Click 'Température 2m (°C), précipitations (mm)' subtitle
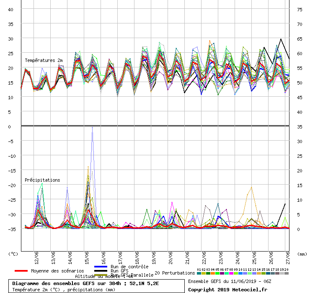310x293 pixels. (64, 290)
